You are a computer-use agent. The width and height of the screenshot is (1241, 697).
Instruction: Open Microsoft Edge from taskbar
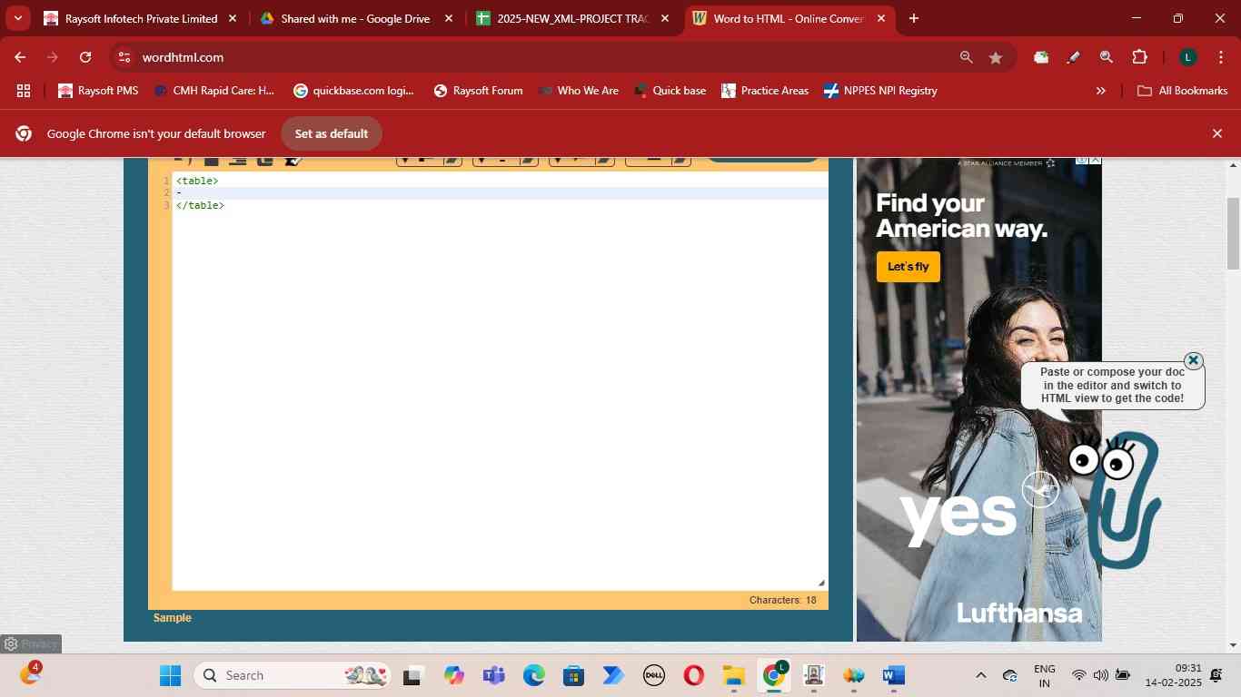533,675
